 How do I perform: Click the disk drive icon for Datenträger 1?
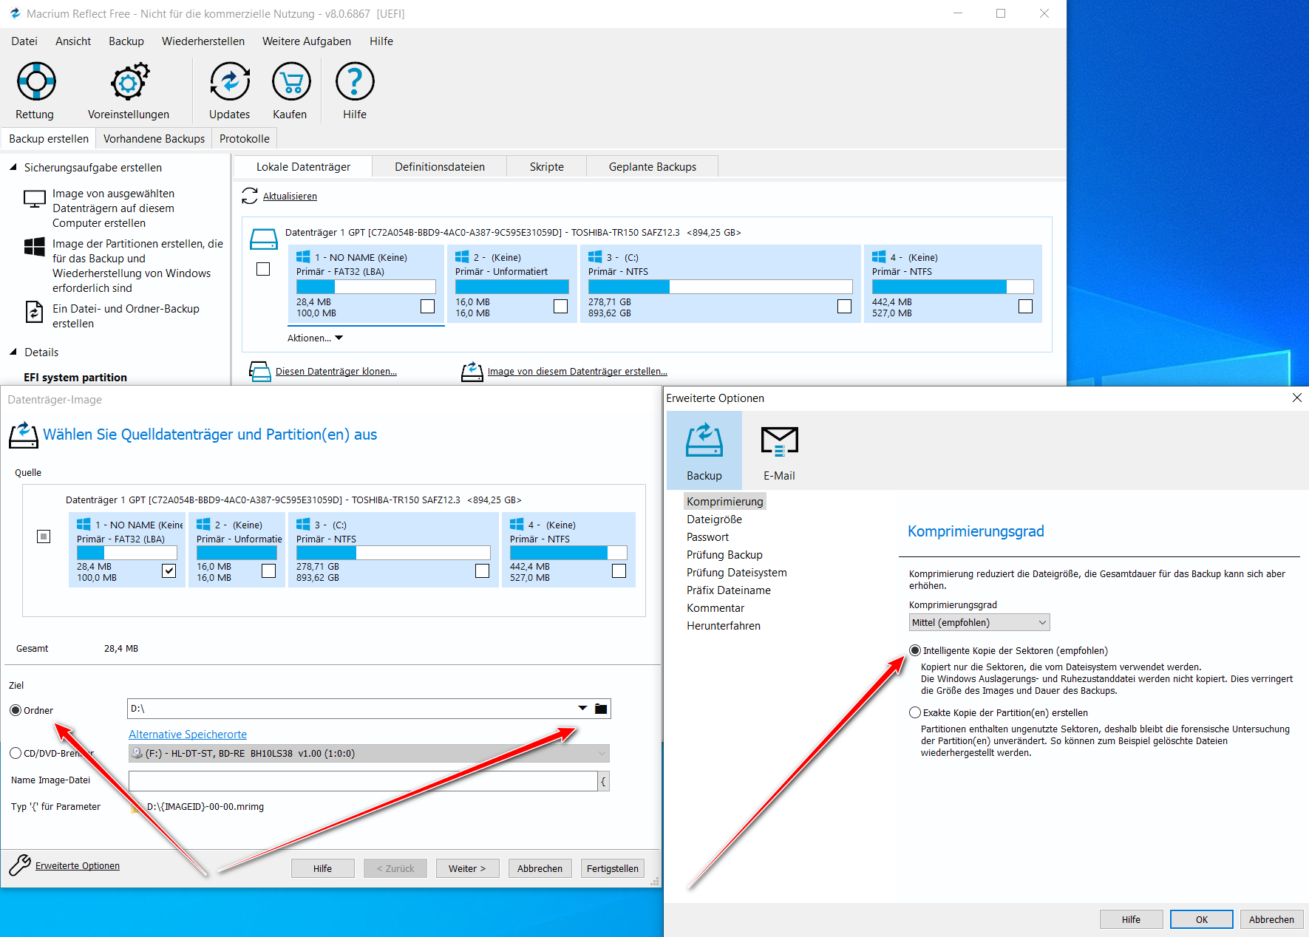(263, 239)
